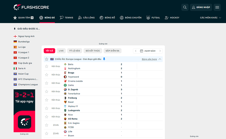The height and width of the screenshot is (139, 226).
Task: Switch to SẮP DIỄN RA filter
Action: pos(112,51)
